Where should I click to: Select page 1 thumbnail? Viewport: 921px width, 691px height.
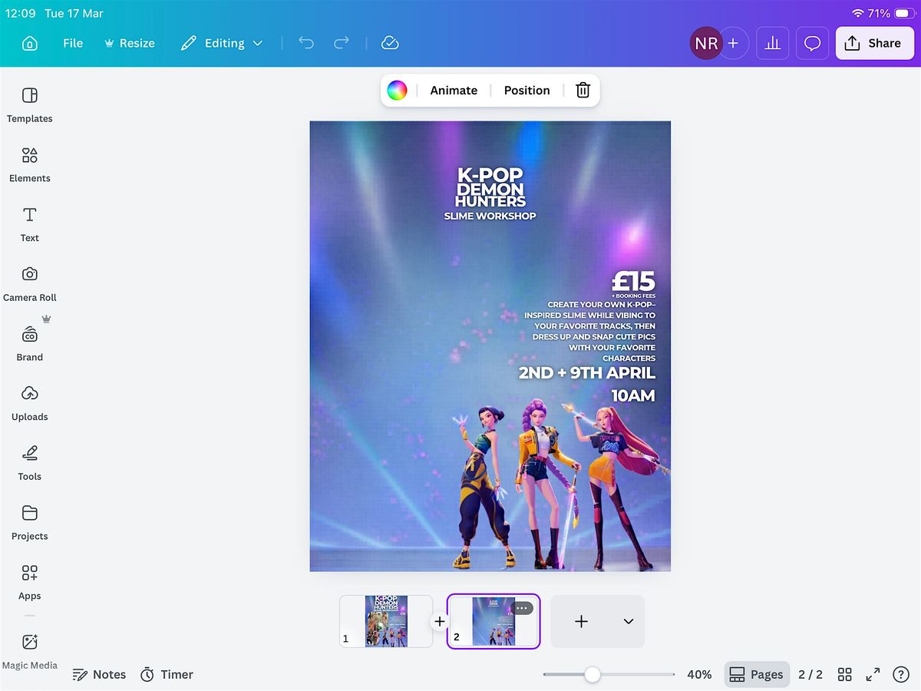(x=386, y=621)
